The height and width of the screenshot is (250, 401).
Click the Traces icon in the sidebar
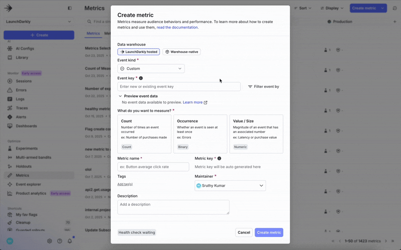coord(10,108)
